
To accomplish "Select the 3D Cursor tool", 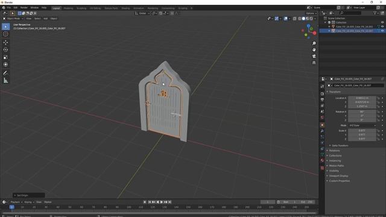I will (5, 34).
